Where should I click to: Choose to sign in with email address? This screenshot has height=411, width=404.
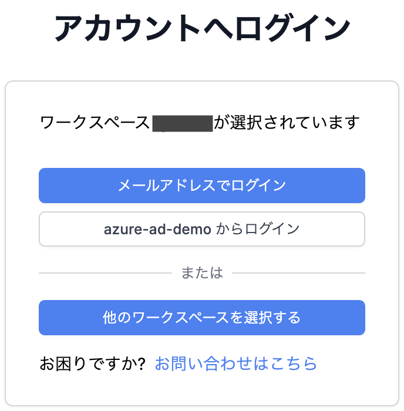(202, 186)
